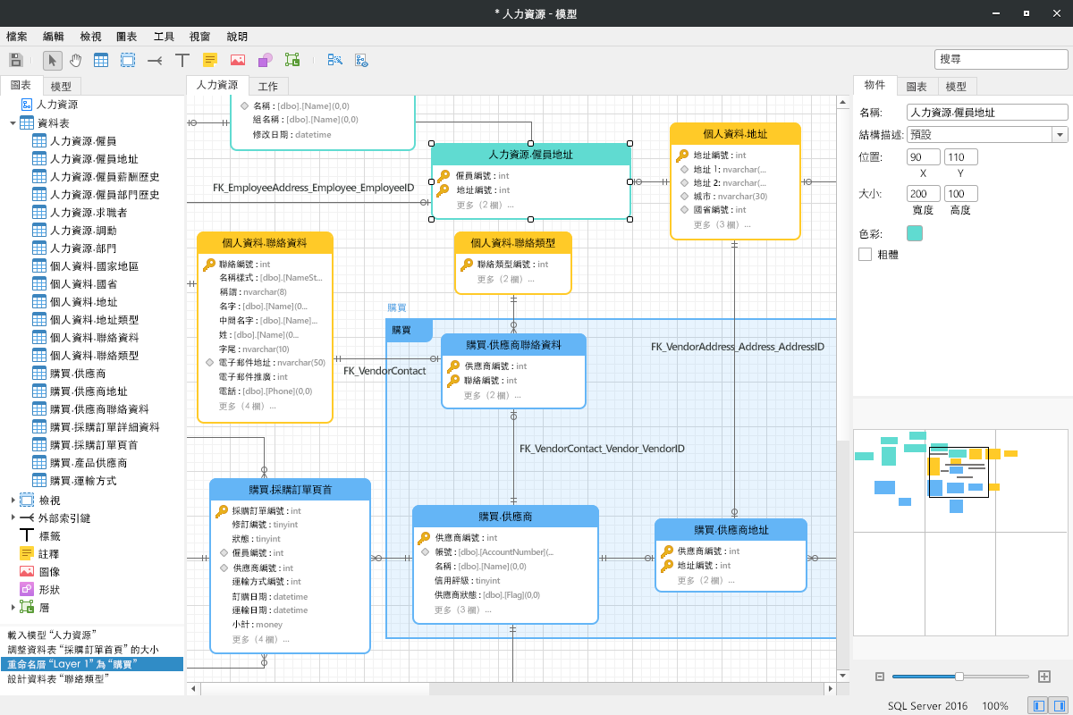Select the hand pan tool

pos(76,60)
